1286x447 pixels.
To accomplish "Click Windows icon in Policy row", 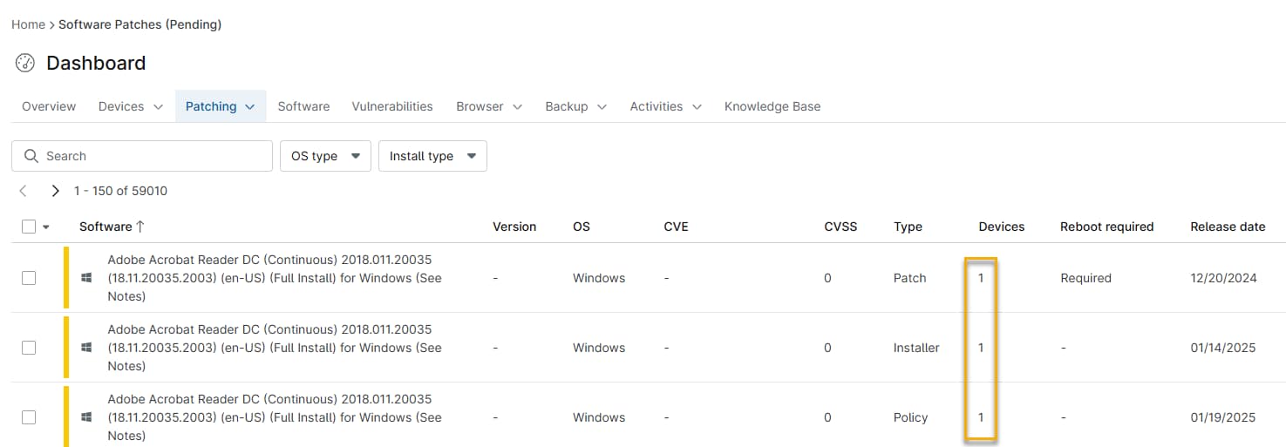I will pyautogui.click(x=86, y=417).
